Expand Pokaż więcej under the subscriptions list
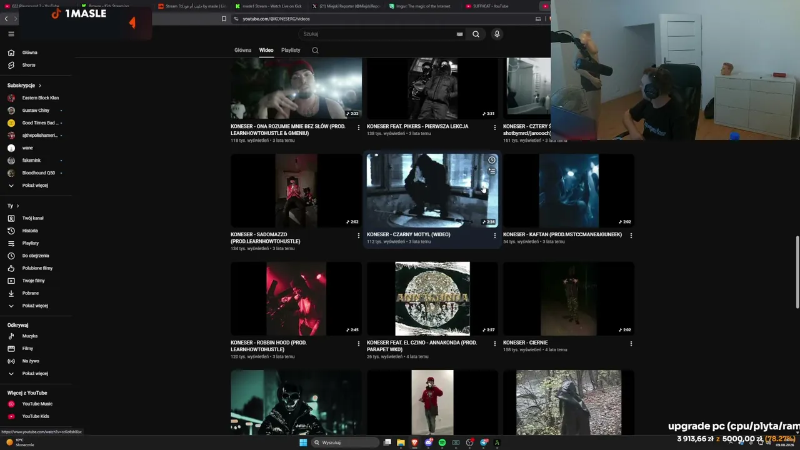800x450 pixels. click(x=36, y=186)
